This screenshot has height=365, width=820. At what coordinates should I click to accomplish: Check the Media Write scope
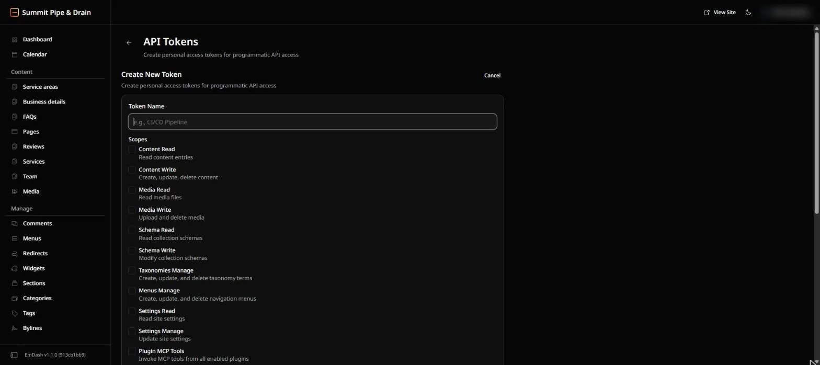(x=132, y=210)
